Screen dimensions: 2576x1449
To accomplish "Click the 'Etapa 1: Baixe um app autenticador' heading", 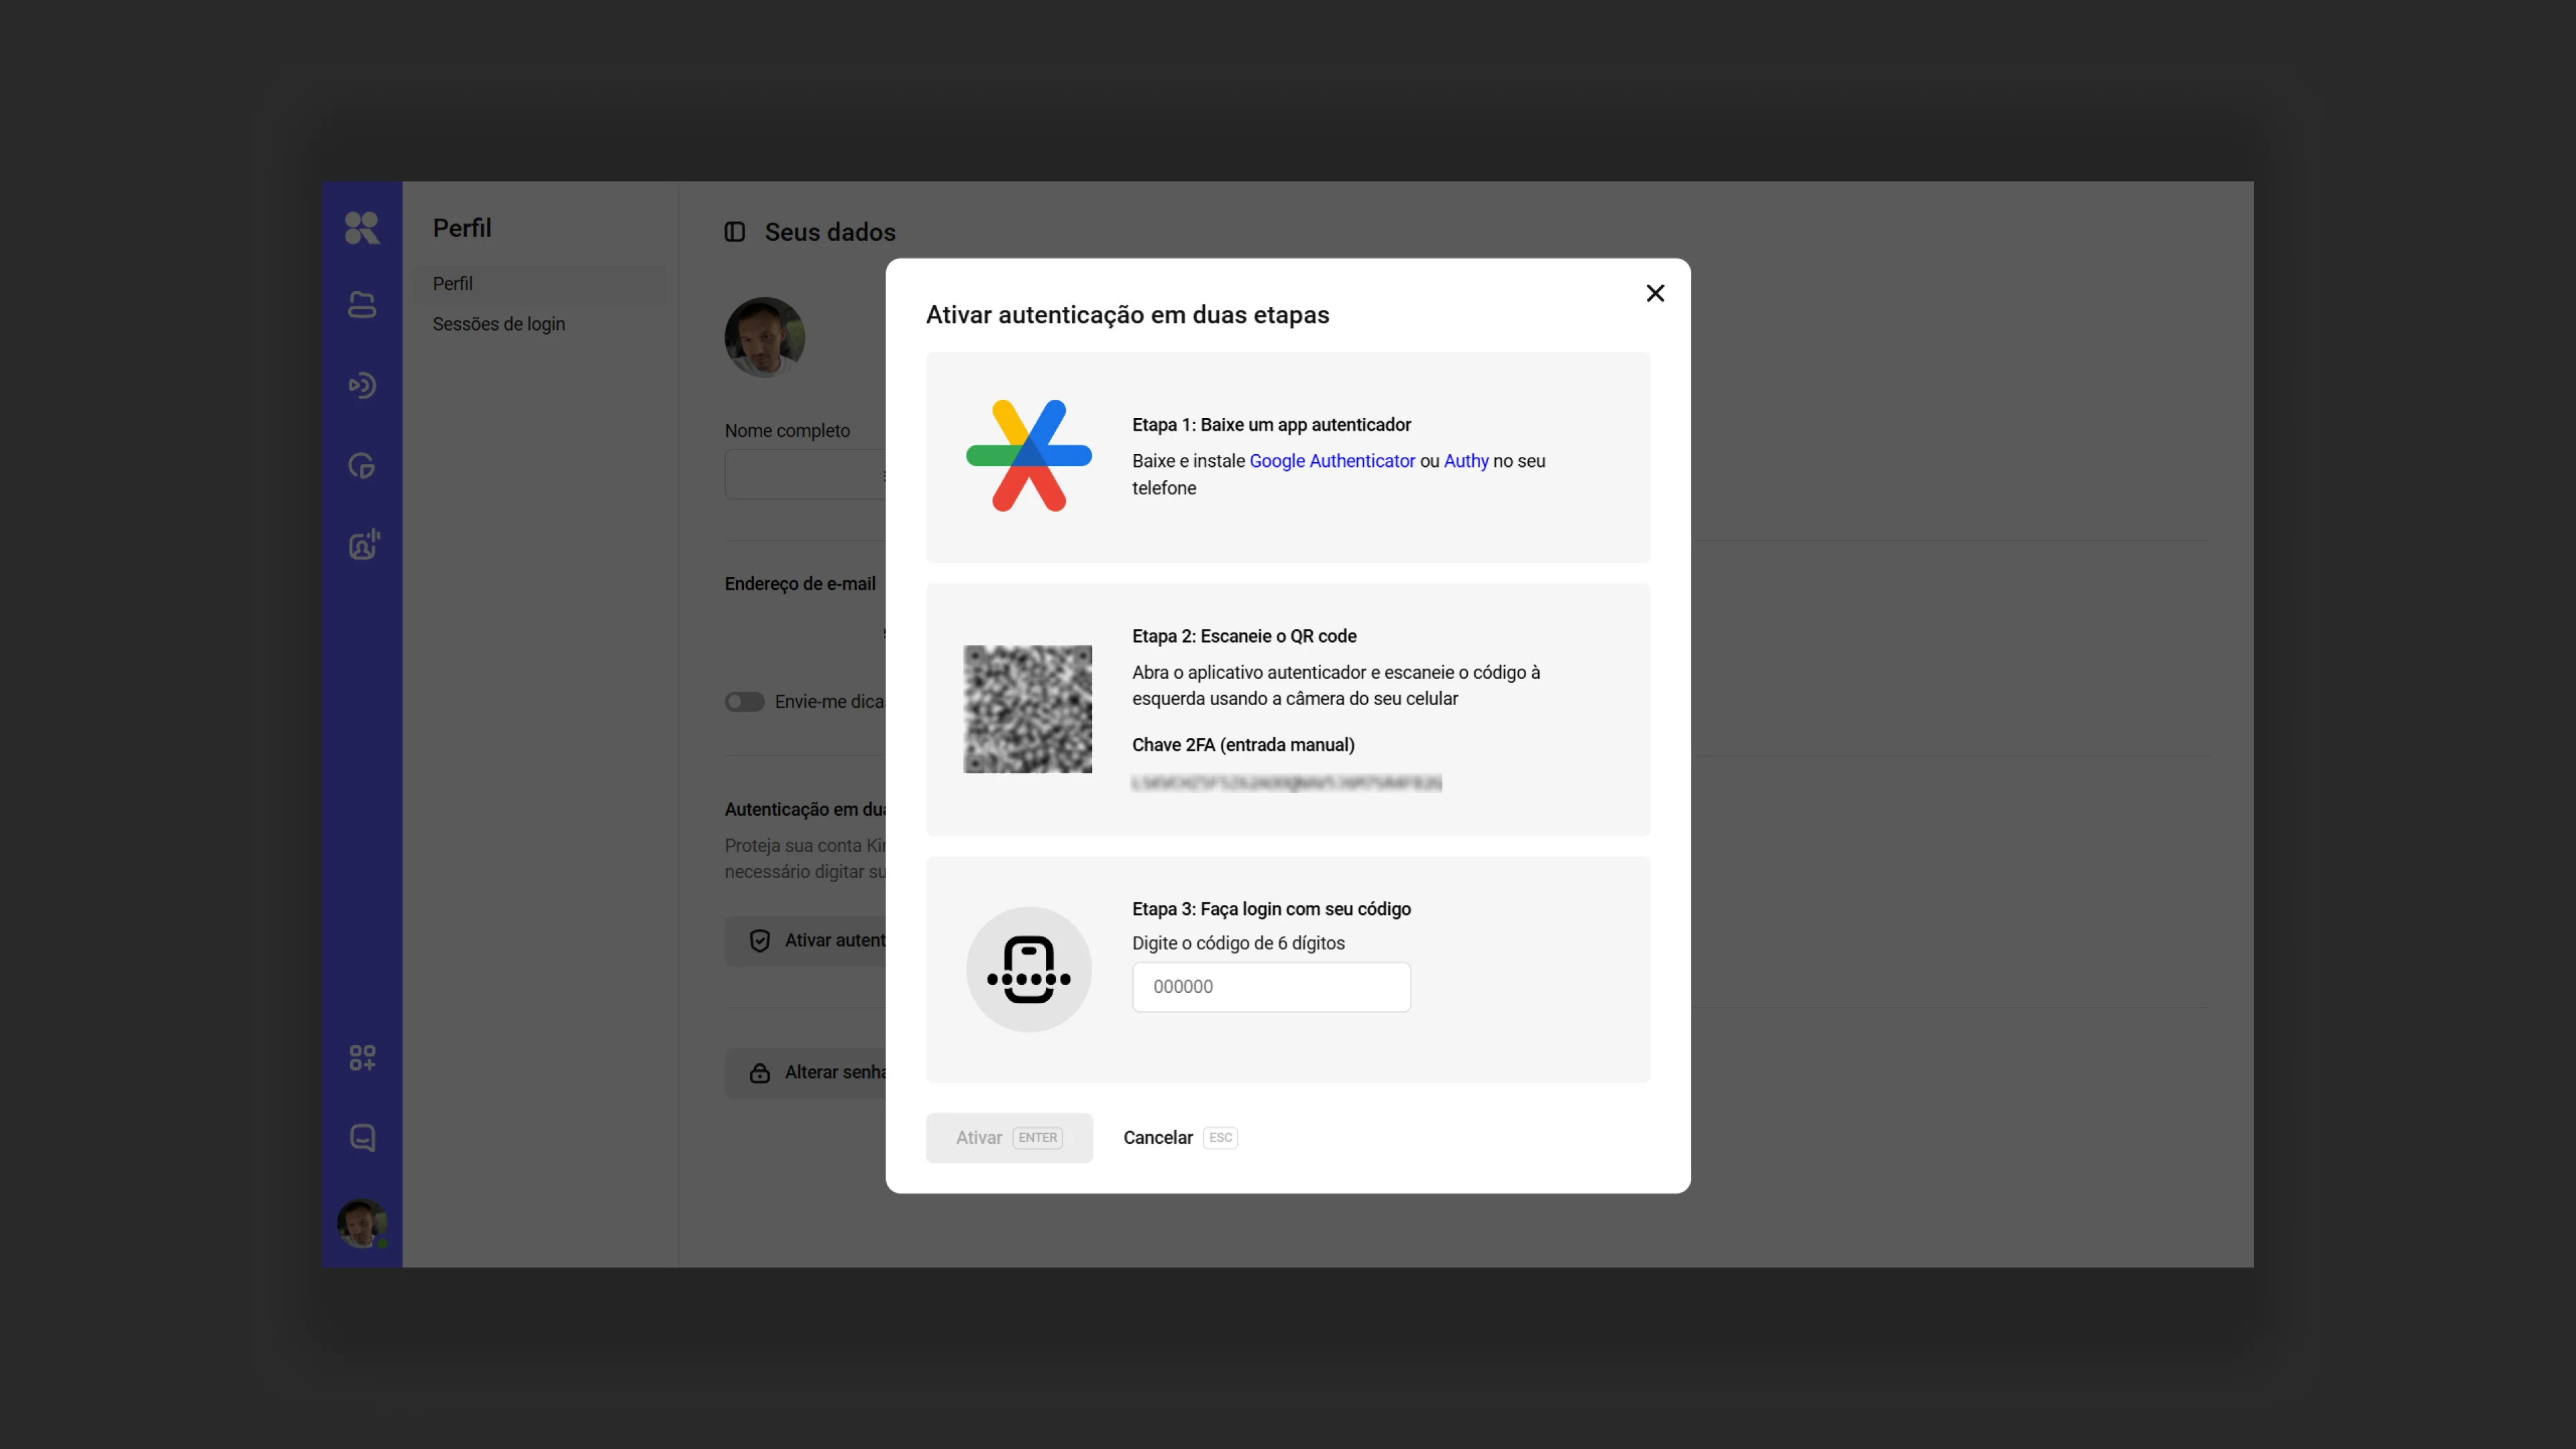I will tap(1271, 425).
